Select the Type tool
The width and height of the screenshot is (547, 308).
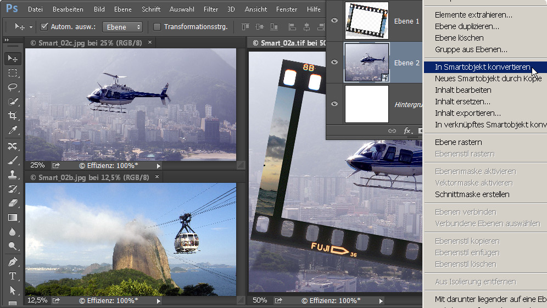tap(13, 276)
